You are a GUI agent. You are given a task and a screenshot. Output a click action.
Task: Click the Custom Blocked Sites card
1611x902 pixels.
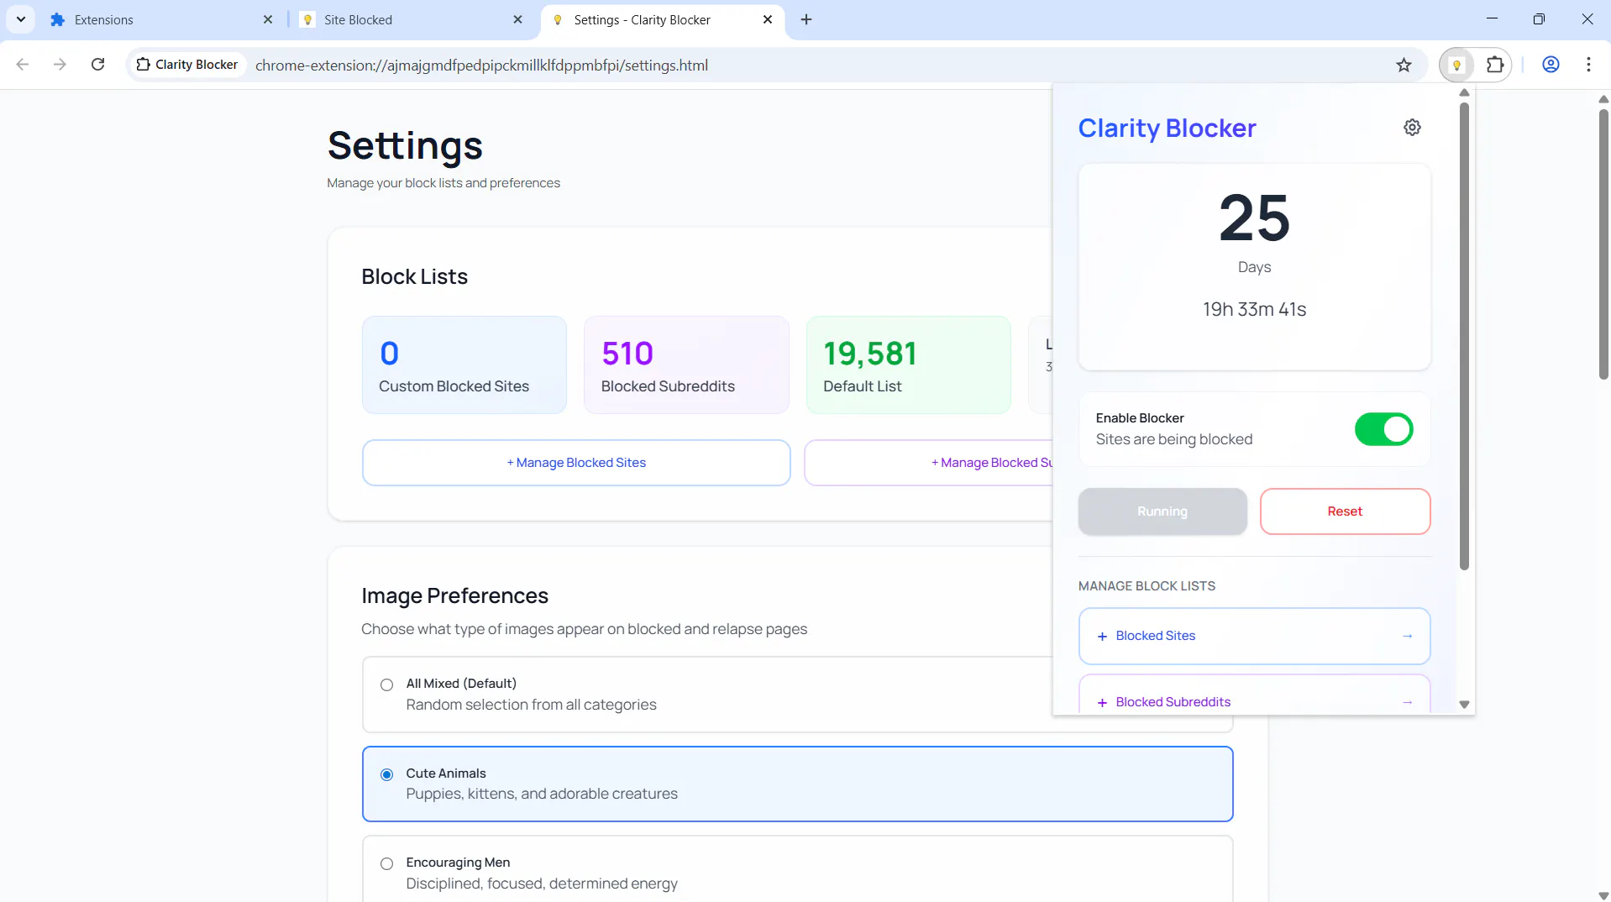(x=464, y=364)
